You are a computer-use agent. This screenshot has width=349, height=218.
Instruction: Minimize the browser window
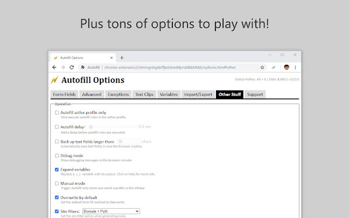point(270,55)
